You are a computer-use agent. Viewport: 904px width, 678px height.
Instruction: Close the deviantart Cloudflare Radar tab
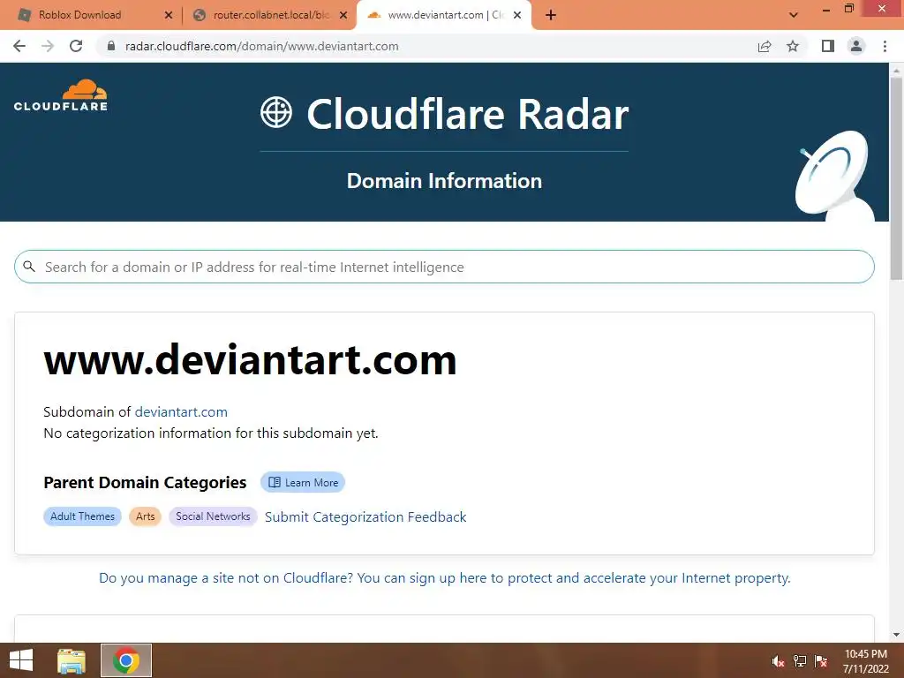(517, 15)
